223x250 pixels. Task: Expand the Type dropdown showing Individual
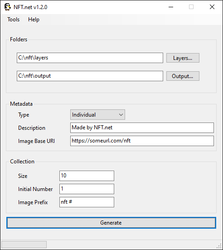97,115
